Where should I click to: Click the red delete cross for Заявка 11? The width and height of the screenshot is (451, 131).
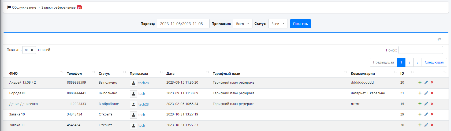[432, 125]
